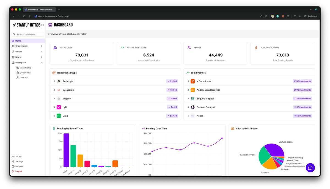Image resolution: width=330 pixels, height=189 pixels.
Task: Click the Andreessen Horowitz logo
Action: pos(193,90)
